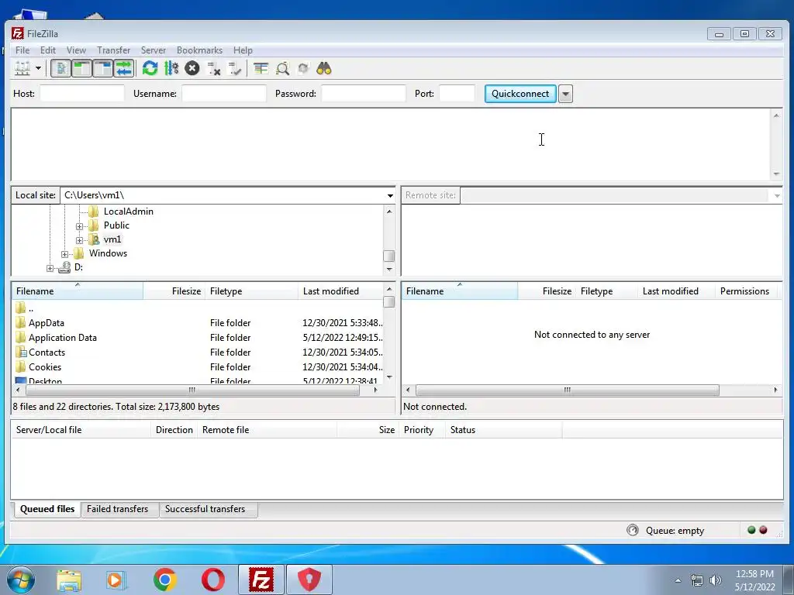Open the Local site path dropdown
Screen dimensions: 794x595
pos(390,195)
